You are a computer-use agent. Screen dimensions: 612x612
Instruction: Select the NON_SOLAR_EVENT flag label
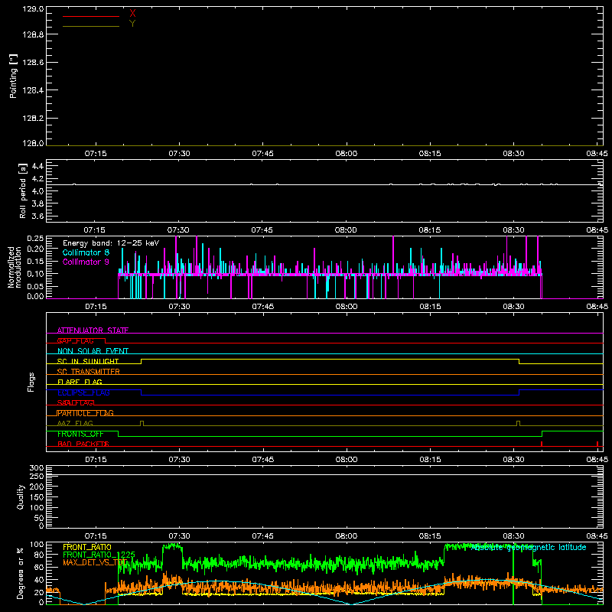pos(93,351)
